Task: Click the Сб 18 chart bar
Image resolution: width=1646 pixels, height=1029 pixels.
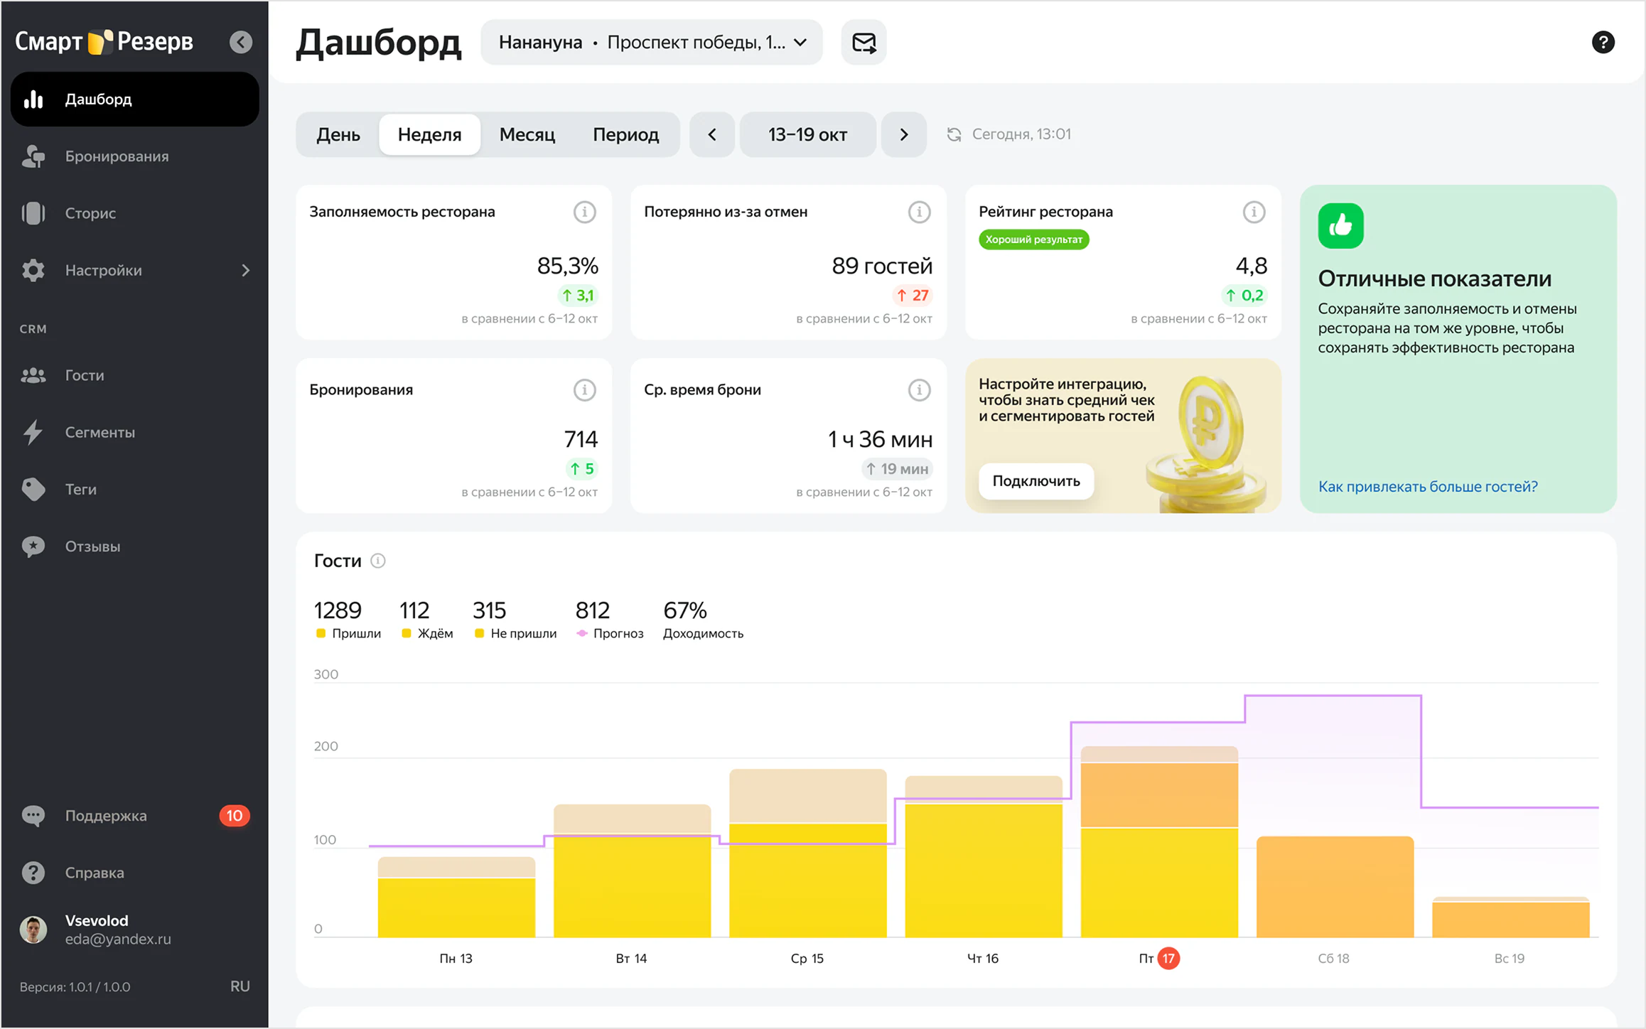Action: [x=1335, y=887]
